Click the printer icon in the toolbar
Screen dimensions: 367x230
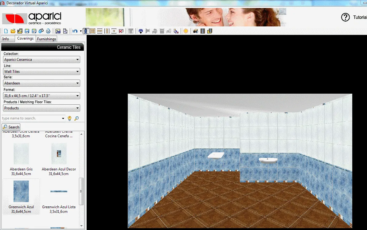click(x=48, y=31)
